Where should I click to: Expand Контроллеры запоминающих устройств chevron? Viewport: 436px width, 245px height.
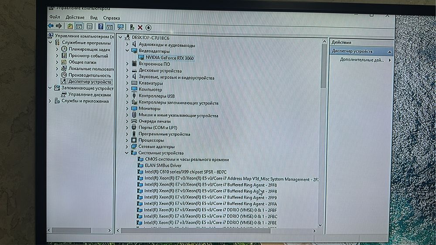[127, 102]
